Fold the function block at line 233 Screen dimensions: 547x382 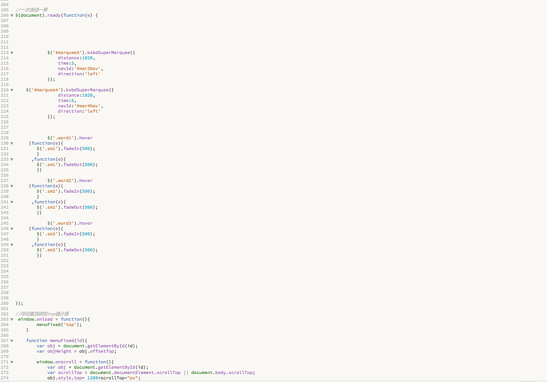[x=12, y=159]
